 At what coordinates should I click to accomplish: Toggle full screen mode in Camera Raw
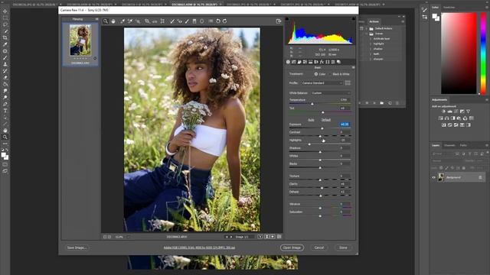tap(279, 21)
